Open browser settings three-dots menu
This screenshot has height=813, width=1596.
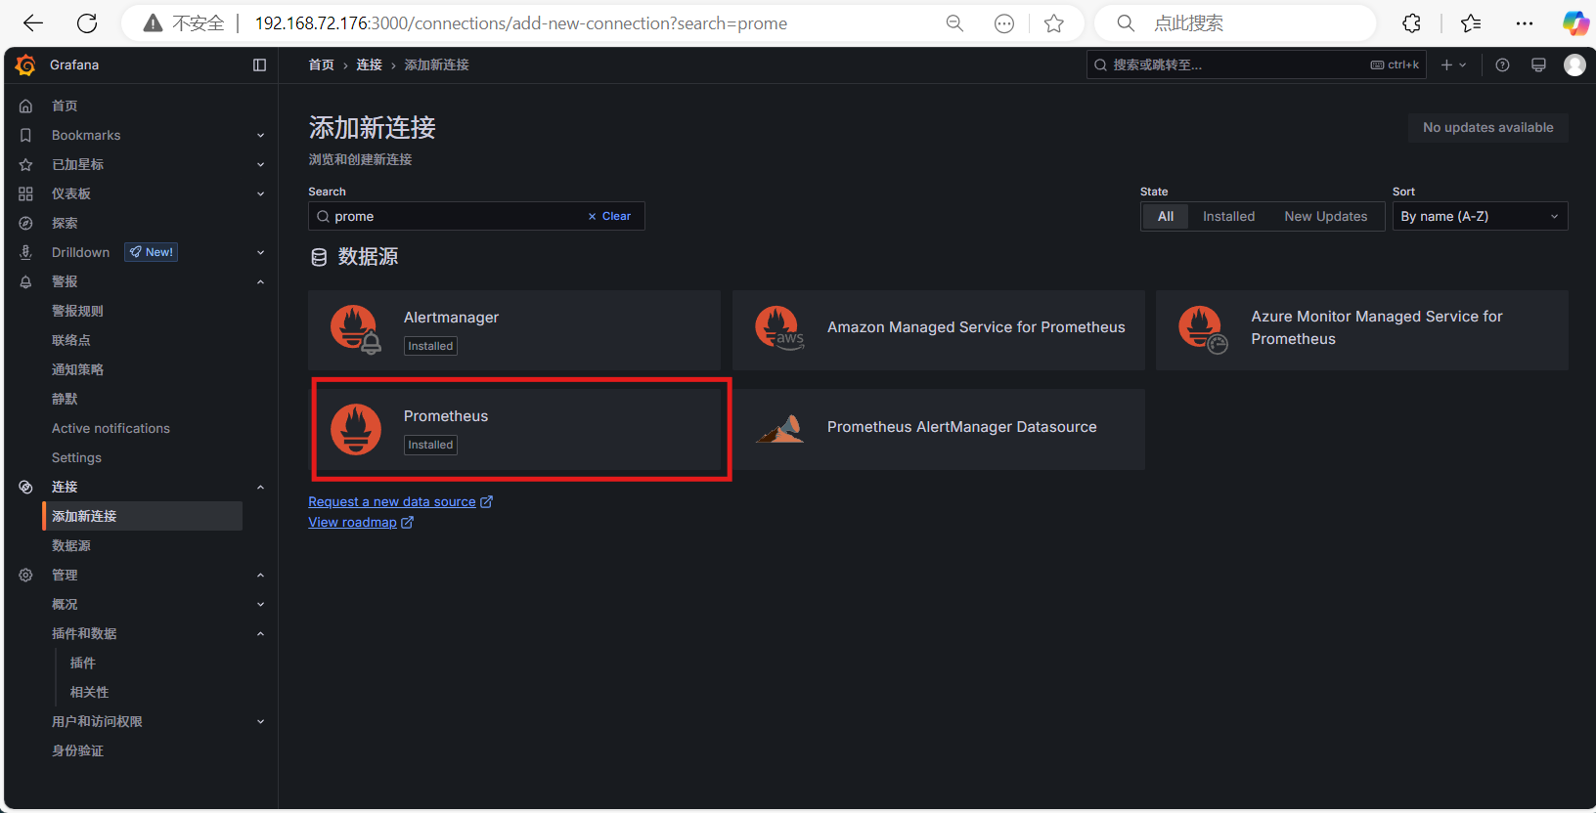click(x=1525, y=22)
